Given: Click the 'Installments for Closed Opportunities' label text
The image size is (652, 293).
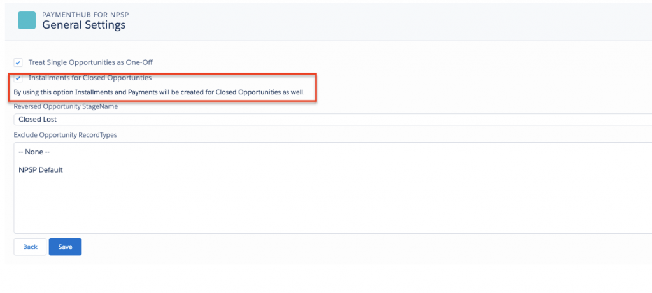Looking at the screenshot, I should pyautogui.click(x=90, y=78).
